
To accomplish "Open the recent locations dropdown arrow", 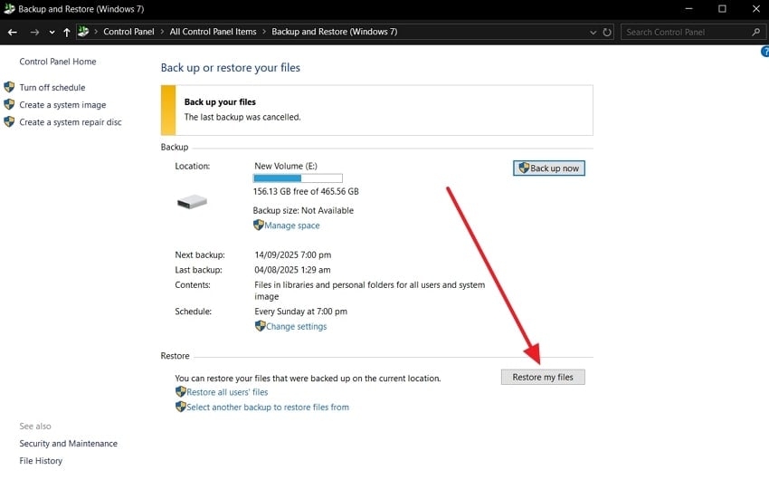I will click(52, 33).
